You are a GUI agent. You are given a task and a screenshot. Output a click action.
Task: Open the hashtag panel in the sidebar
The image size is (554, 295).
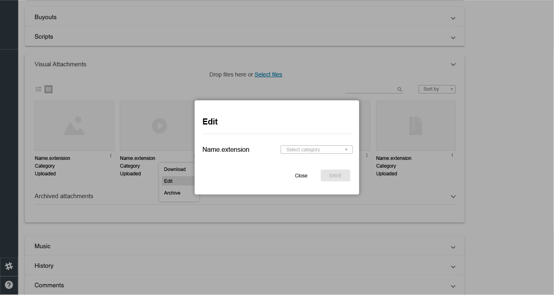click(9, 266)
